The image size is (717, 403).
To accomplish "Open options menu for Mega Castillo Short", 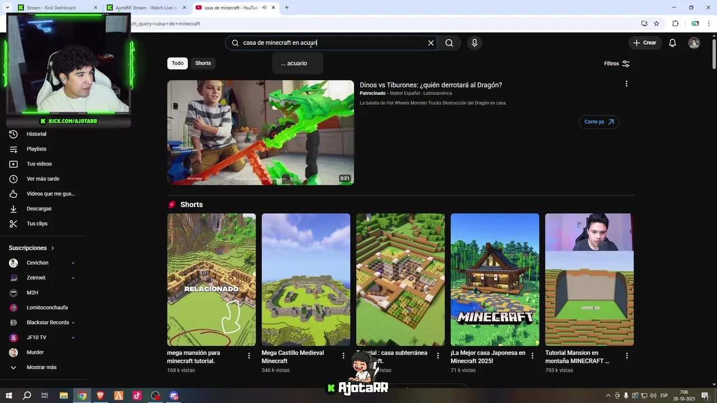I will pyautogui.click(x=343, y=356).
